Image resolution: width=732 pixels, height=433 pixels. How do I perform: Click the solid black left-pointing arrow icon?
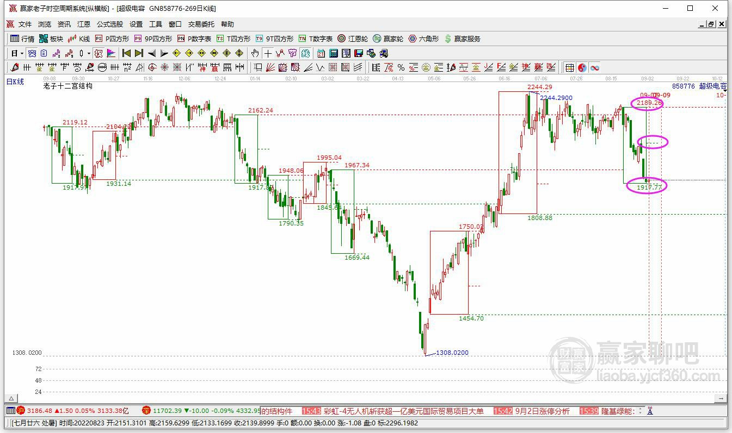[152, 53]
